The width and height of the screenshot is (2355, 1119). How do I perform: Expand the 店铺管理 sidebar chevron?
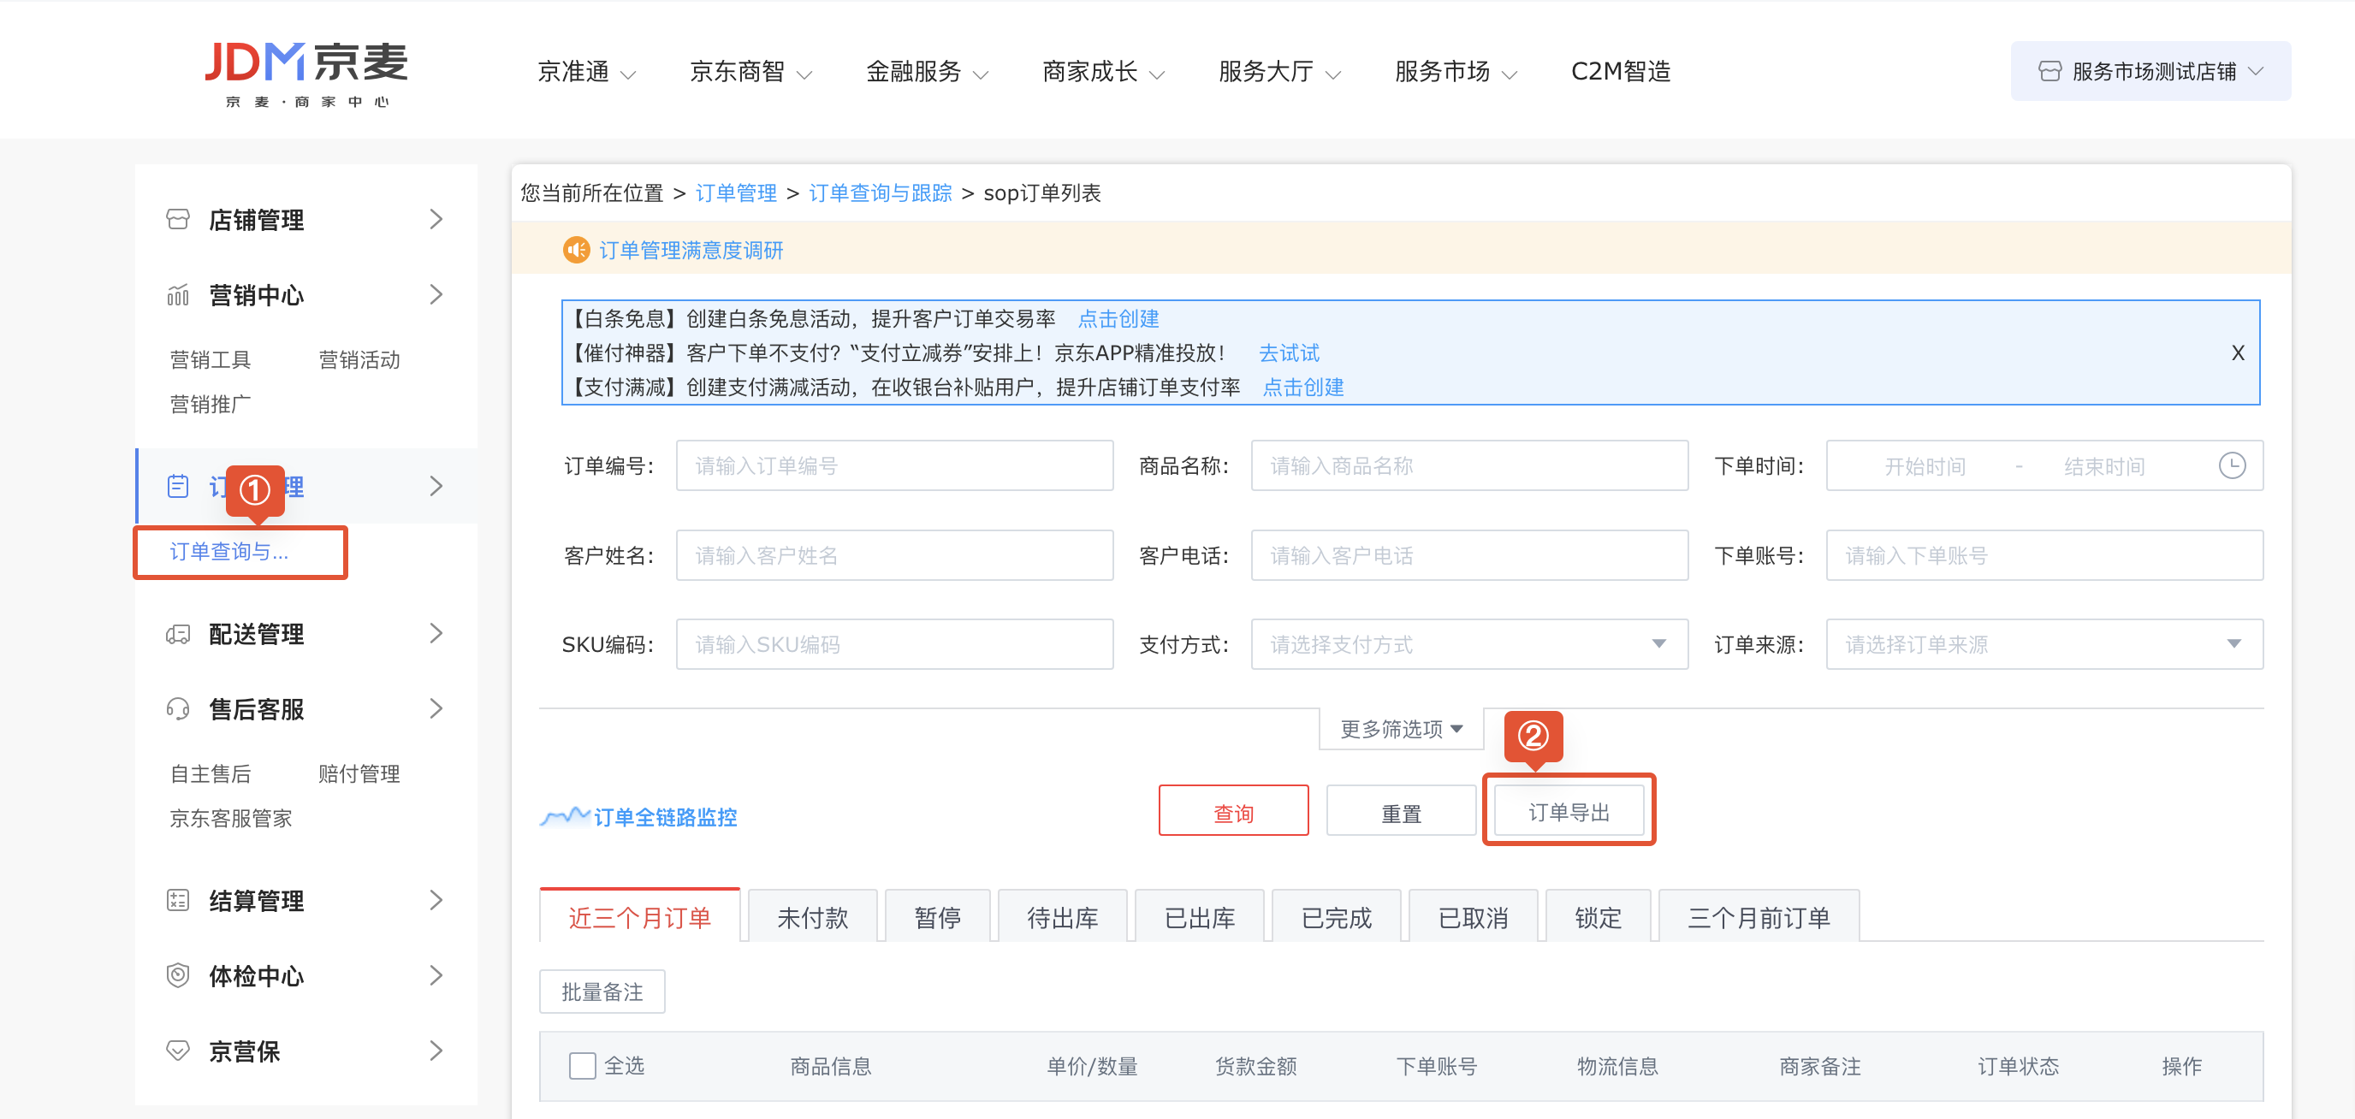pyautogui.click(x=436, y=219)
